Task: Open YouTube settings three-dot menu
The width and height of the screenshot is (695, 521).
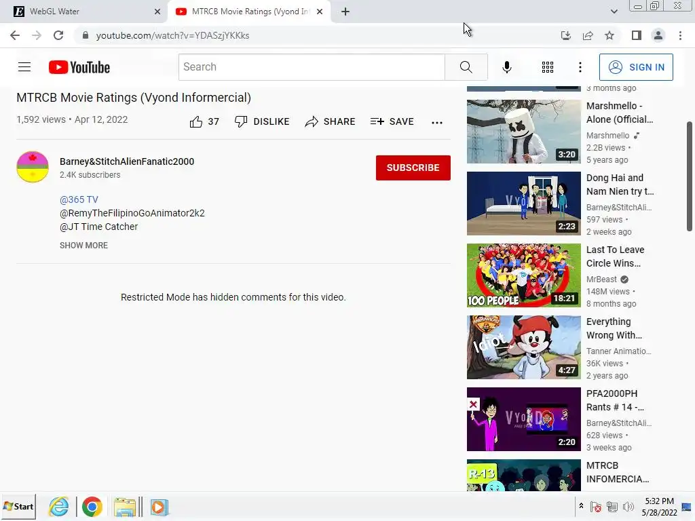Action: point(580,67)
